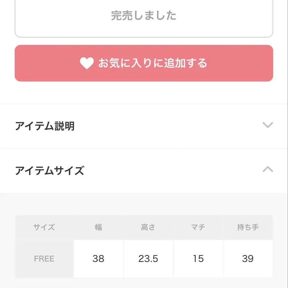Collapse the アイテムサイズ chevron arrow
Viewport: 288px width, 288px height.
coord(268,169)
